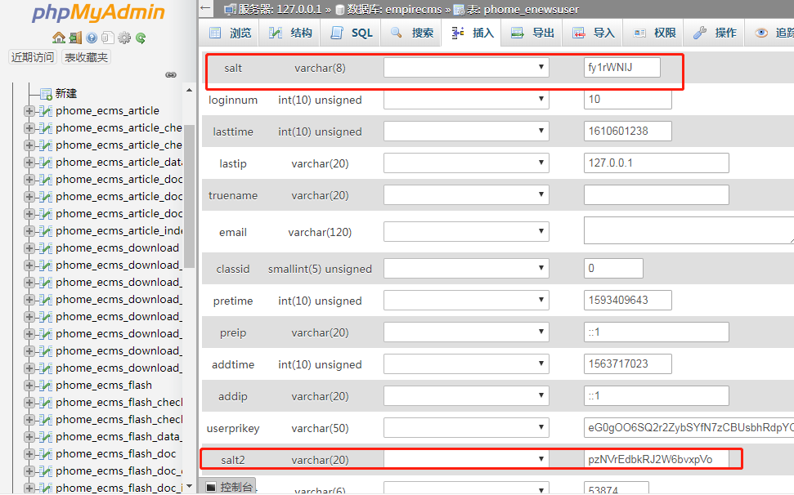794x495 pixels.
Task: Expand the phome_ecms_article tree node
Action: click(x=29, y=111)
